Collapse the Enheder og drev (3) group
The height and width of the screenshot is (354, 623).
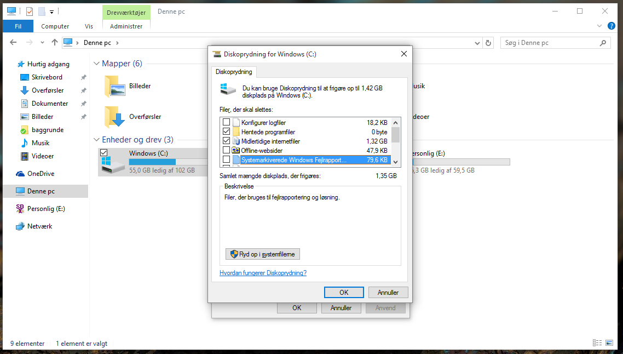point(96,140)
